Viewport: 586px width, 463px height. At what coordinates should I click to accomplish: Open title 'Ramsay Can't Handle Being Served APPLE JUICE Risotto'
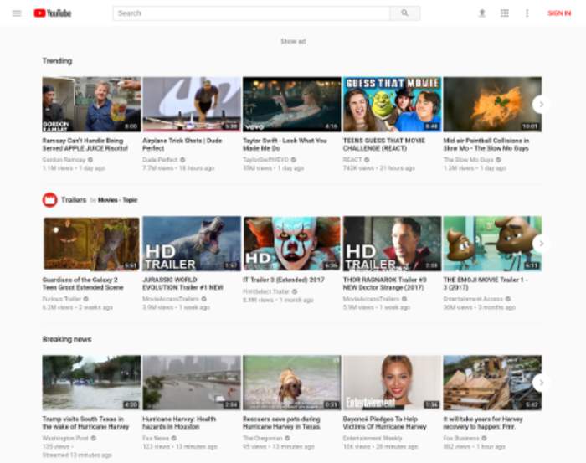click(x=85, y=144)
